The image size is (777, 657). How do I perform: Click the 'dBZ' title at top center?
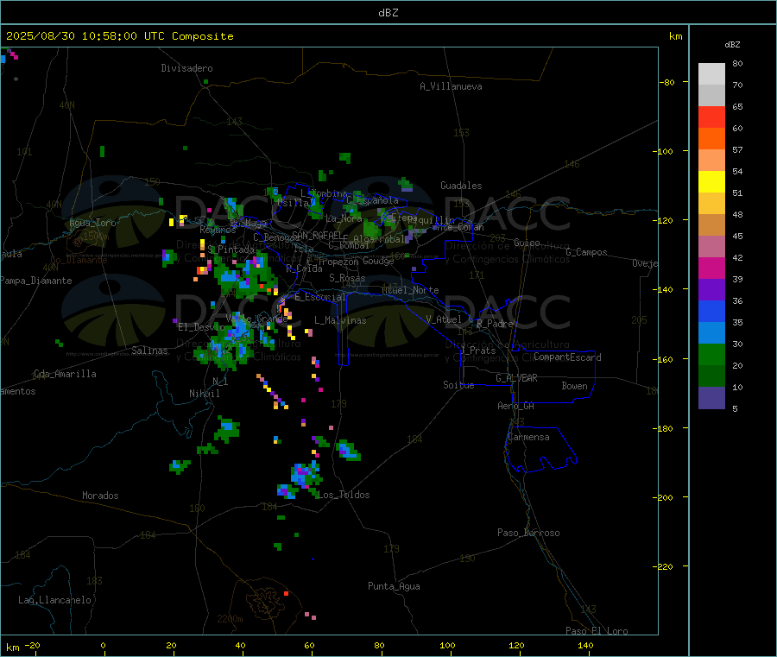[388, 13]
